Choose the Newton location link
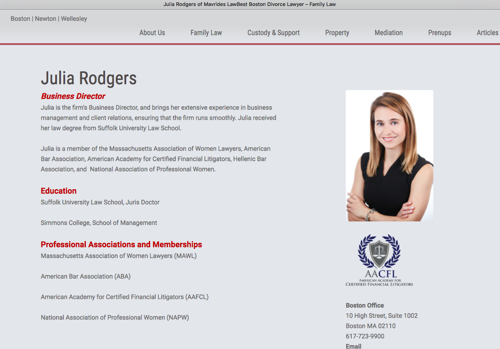This screenshot has height=349, width=500. [45, 19]
